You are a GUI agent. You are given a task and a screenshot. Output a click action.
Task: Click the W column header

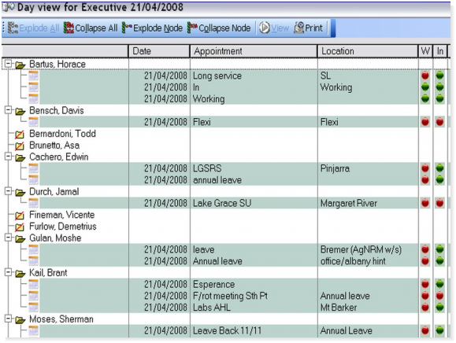425,51
